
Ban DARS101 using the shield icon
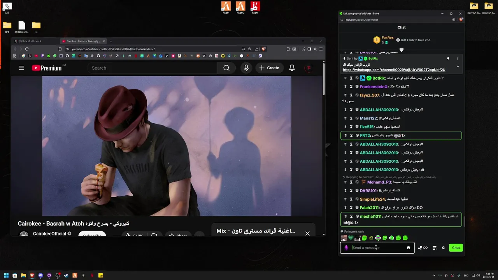tap(357, 191)
